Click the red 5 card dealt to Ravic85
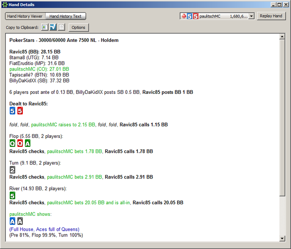 tap(20, 111)
